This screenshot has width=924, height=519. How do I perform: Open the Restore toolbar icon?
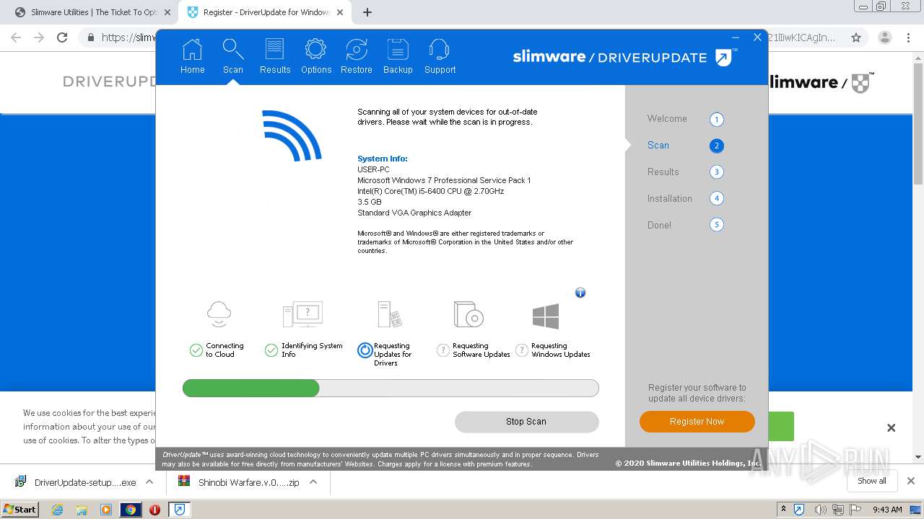357,49
